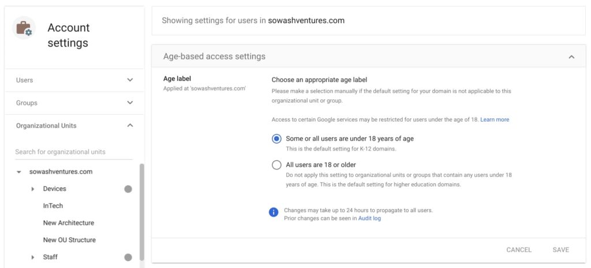This screenshot has width=591, height=268.
Task: Click the Account settings title
Action: 69,35
